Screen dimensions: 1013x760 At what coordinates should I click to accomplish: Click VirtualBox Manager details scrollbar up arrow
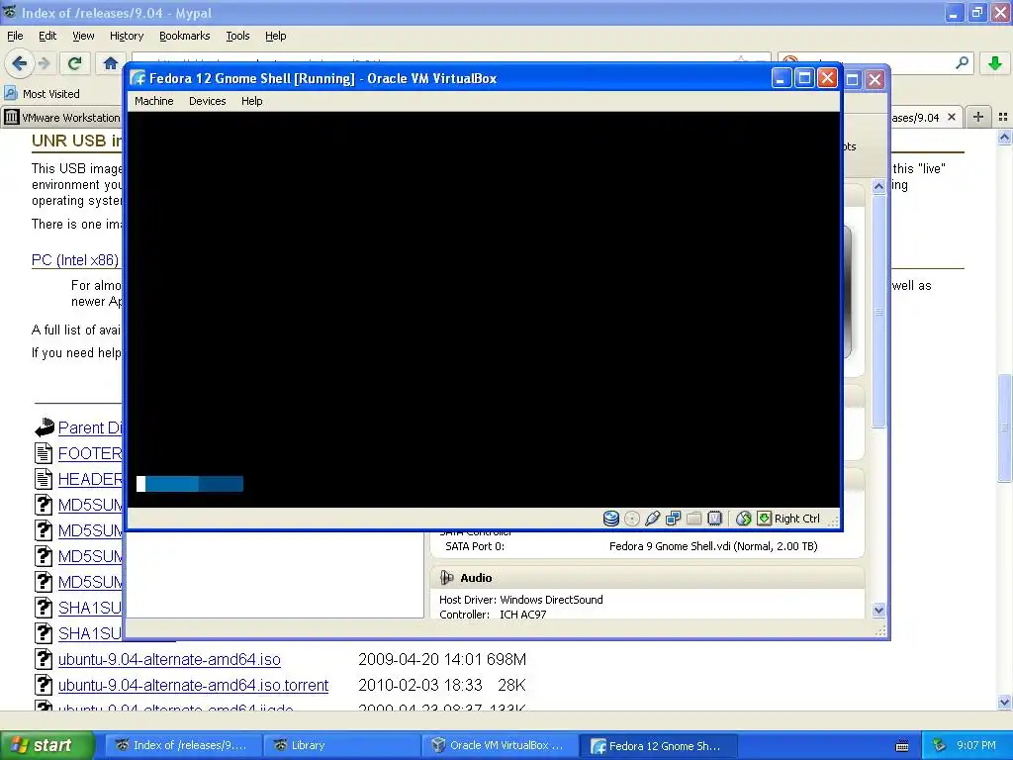(878, 186)
